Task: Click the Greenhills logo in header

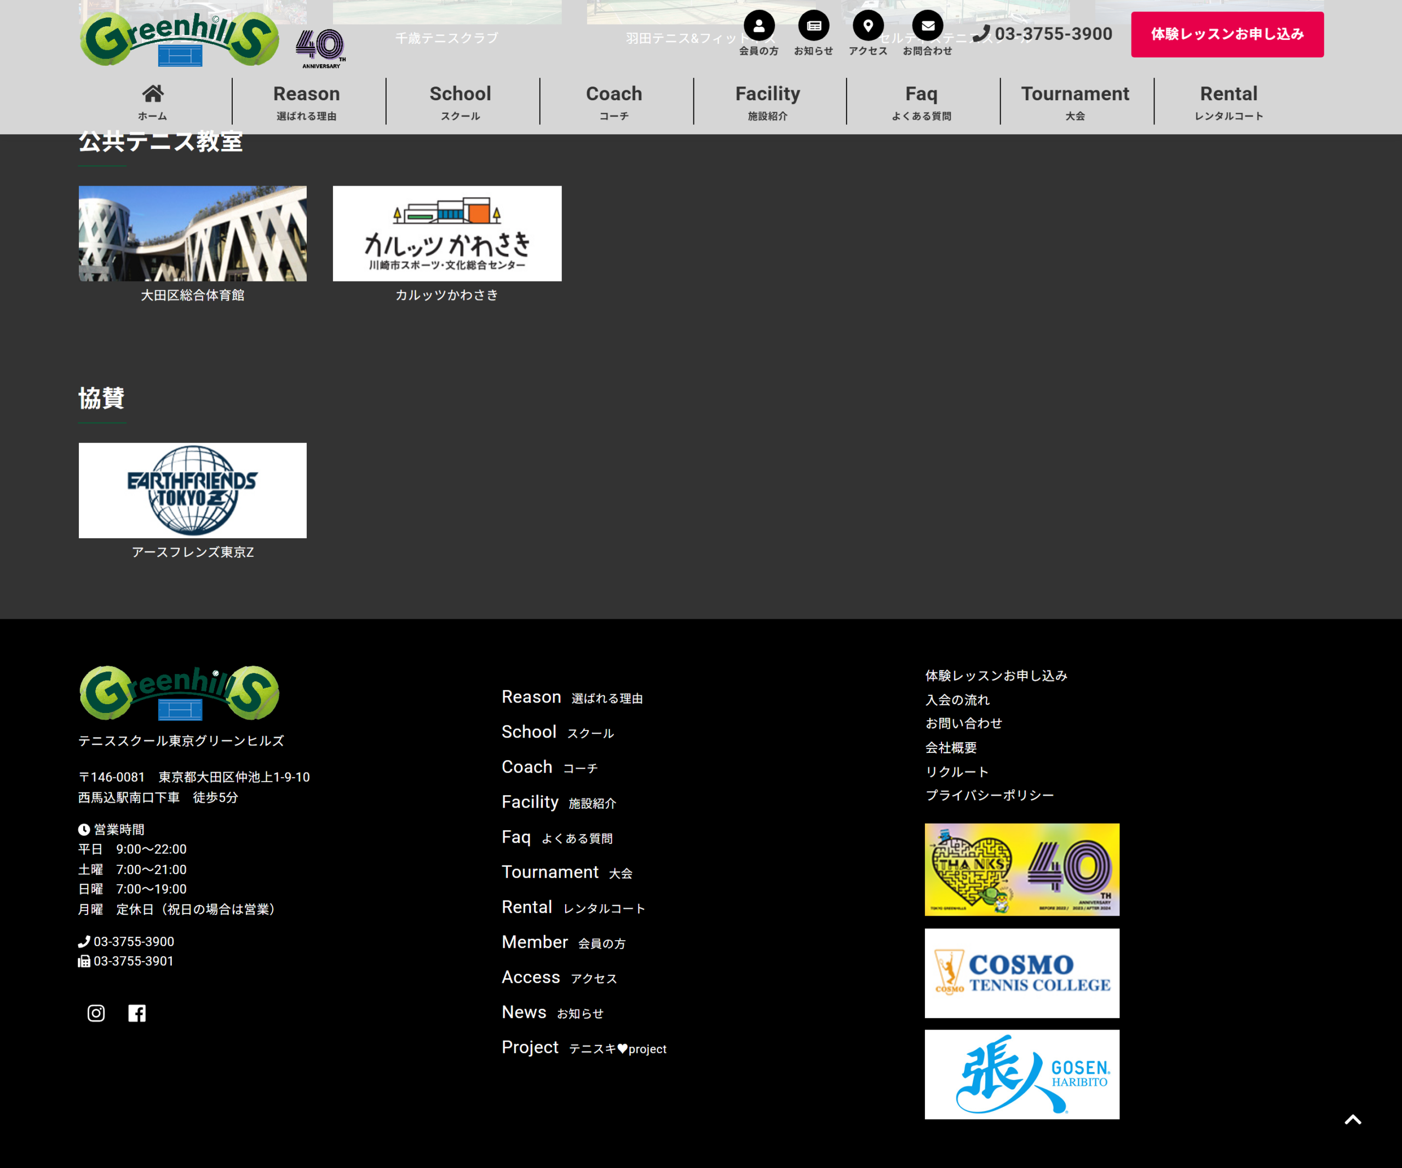Action: 179,39
